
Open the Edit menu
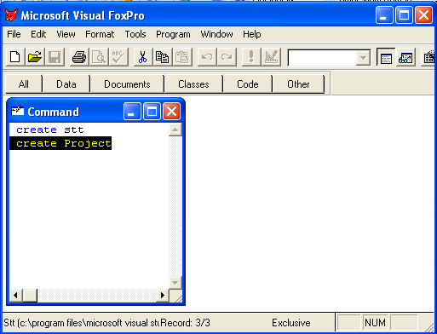38,34
